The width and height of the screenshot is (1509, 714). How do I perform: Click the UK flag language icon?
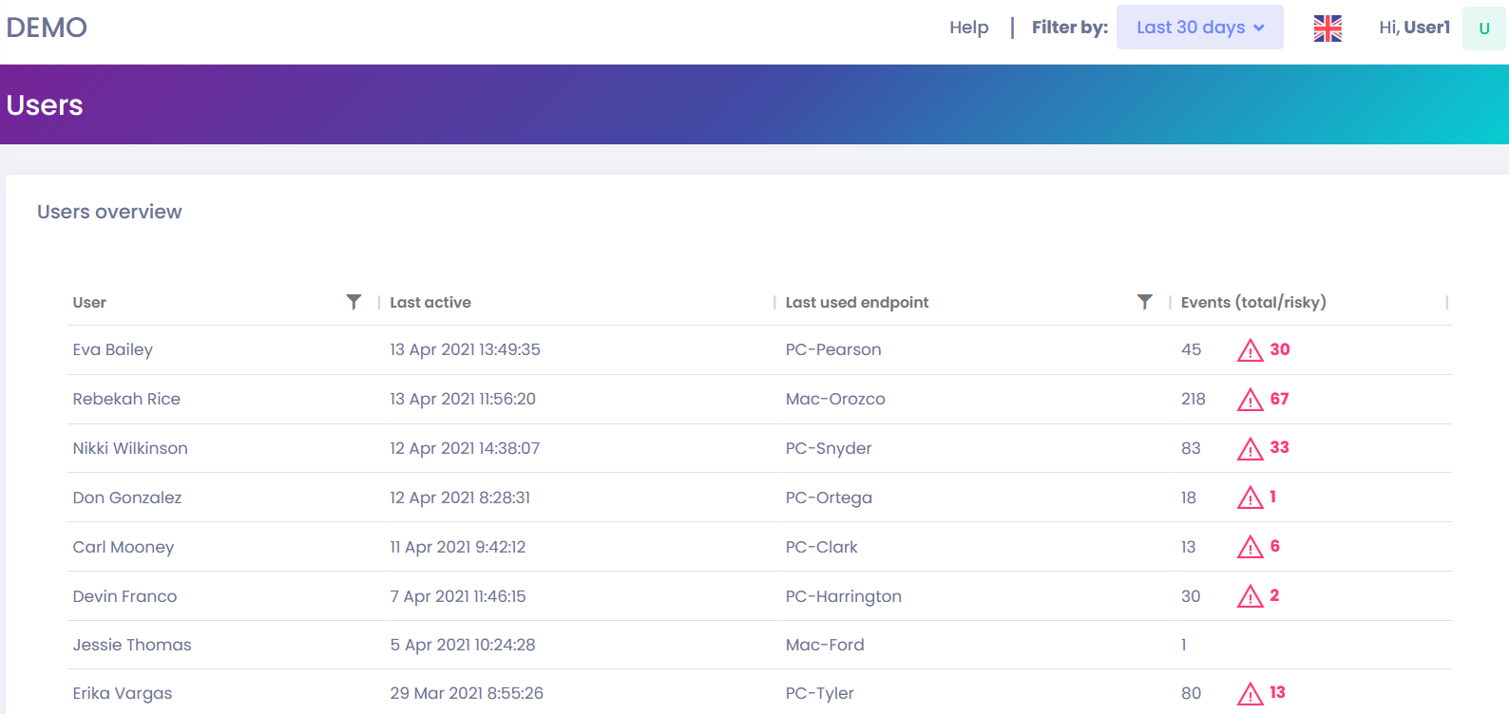(1328, 28)
